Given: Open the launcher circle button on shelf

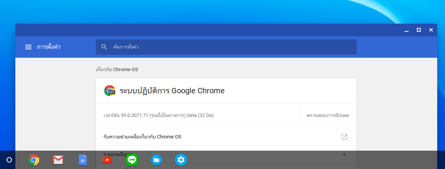Looking at the screenshot, I should tap(9, 160).
